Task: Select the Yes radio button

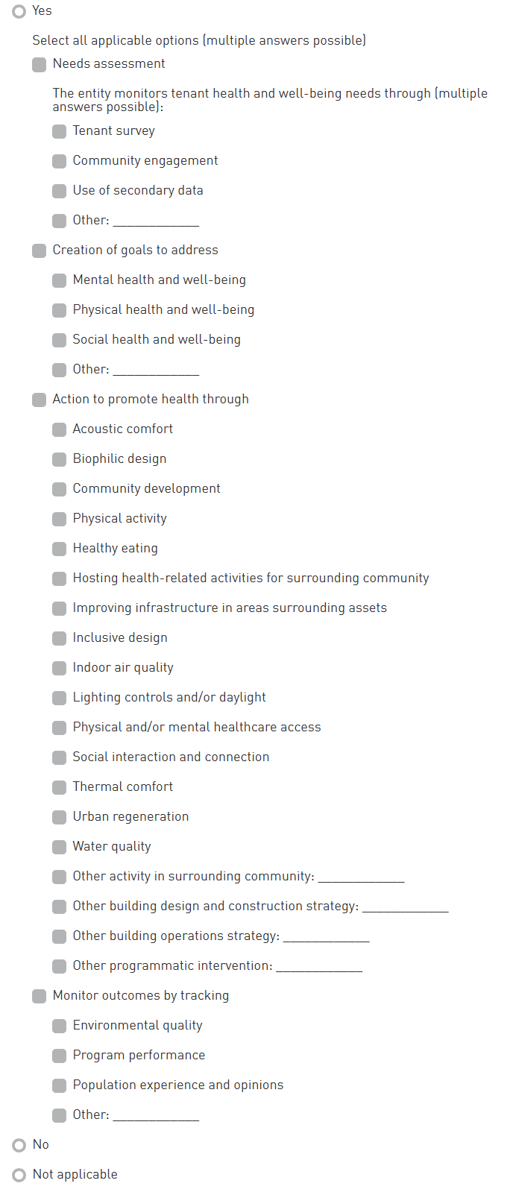Action: click(x=19, y=12)
